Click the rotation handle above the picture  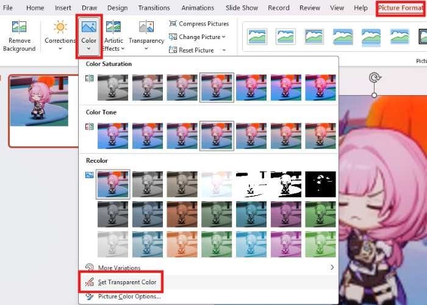point(375,78)
